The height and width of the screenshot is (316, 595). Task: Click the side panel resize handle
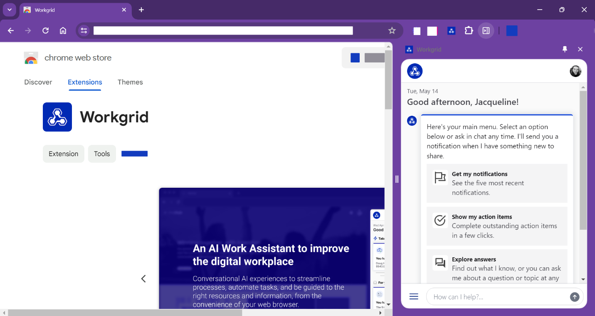(x=397, y=179)
